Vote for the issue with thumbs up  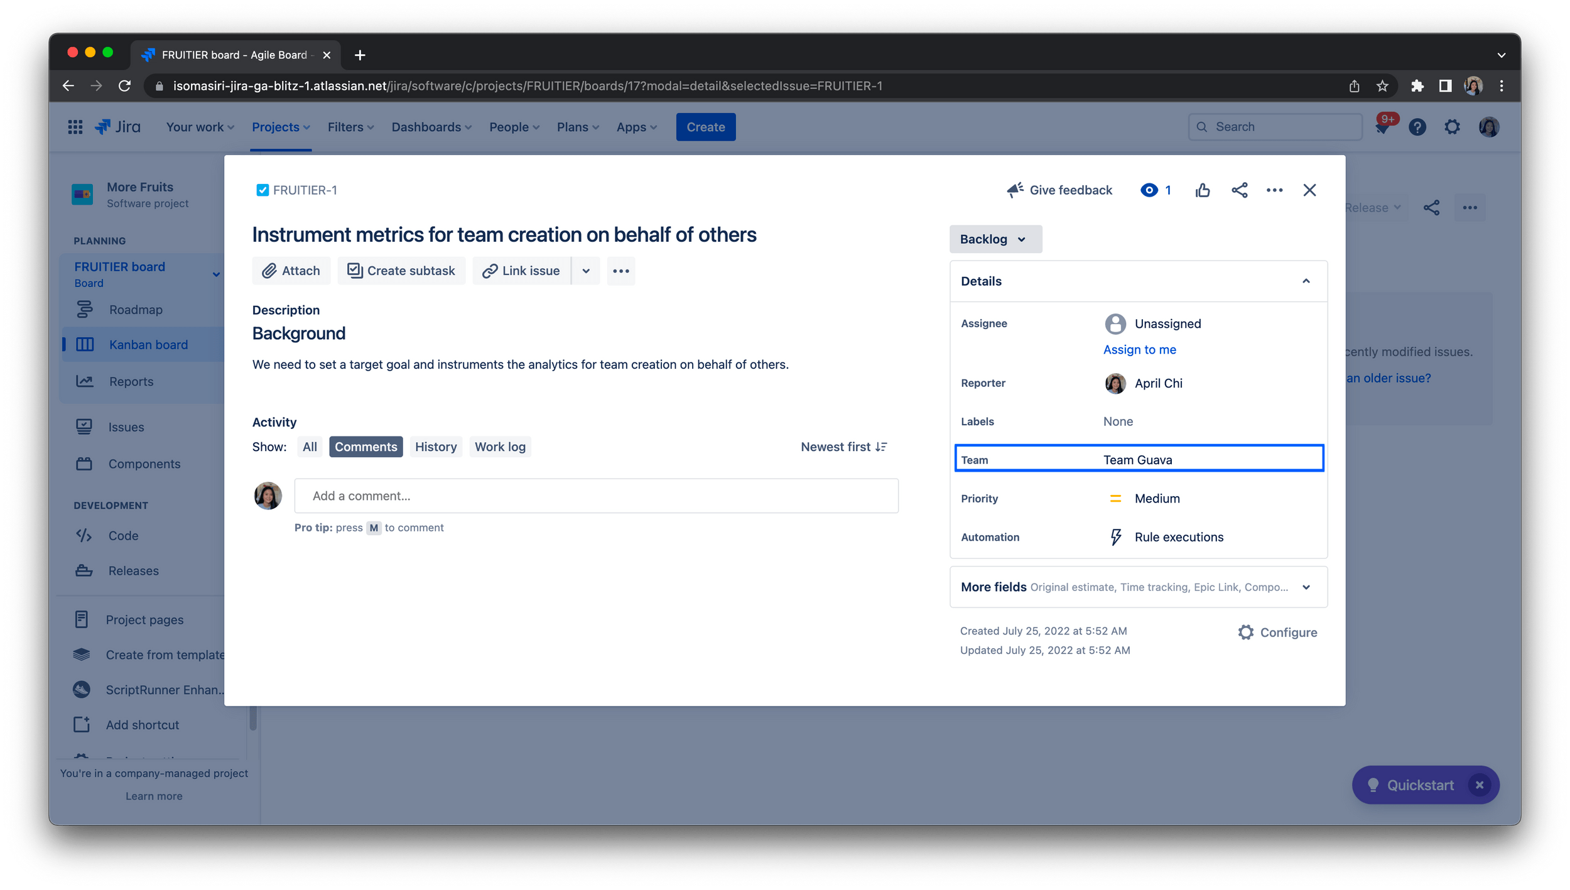[1203, 190]
